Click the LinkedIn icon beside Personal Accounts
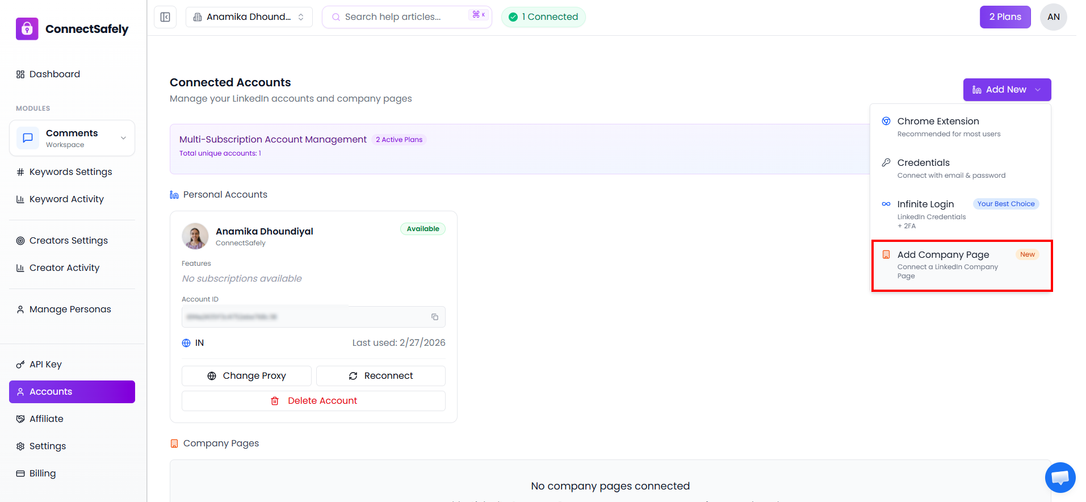This screenshot has width=1086, height=502. click(x=174, y=195)
